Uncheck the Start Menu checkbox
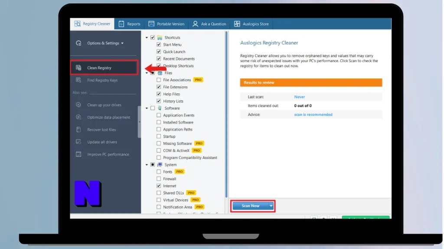The height and width of the screenshot is (249, 444). point(159,45)
